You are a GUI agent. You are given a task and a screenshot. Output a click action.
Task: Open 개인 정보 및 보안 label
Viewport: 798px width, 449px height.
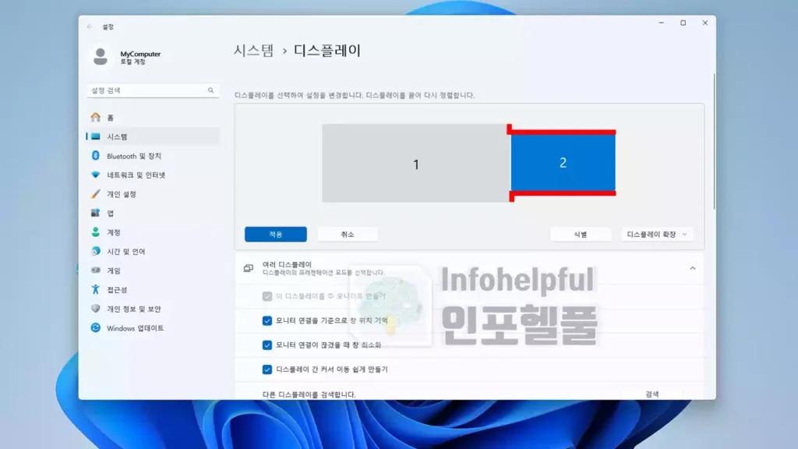click(133, 309)
